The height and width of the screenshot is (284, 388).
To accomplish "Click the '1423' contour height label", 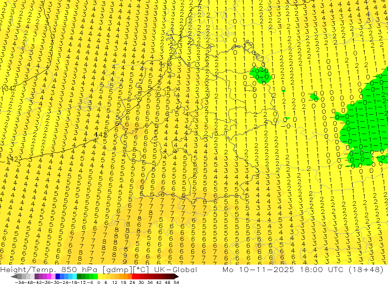I will (14, 159).
